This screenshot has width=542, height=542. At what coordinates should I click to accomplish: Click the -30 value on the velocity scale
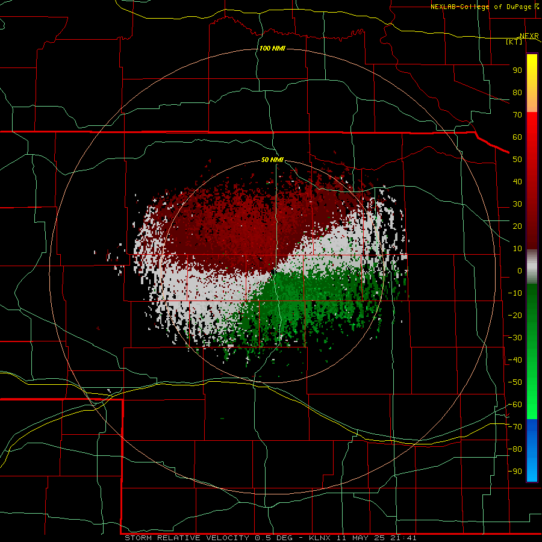pyautogui.click(x=515, y=338)
